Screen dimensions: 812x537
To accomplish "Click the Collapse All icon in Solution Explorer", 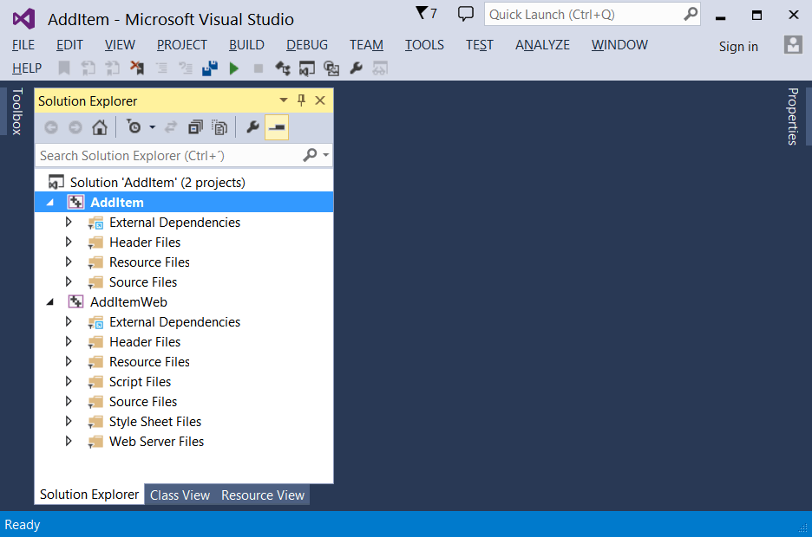I will coord(195,127).
